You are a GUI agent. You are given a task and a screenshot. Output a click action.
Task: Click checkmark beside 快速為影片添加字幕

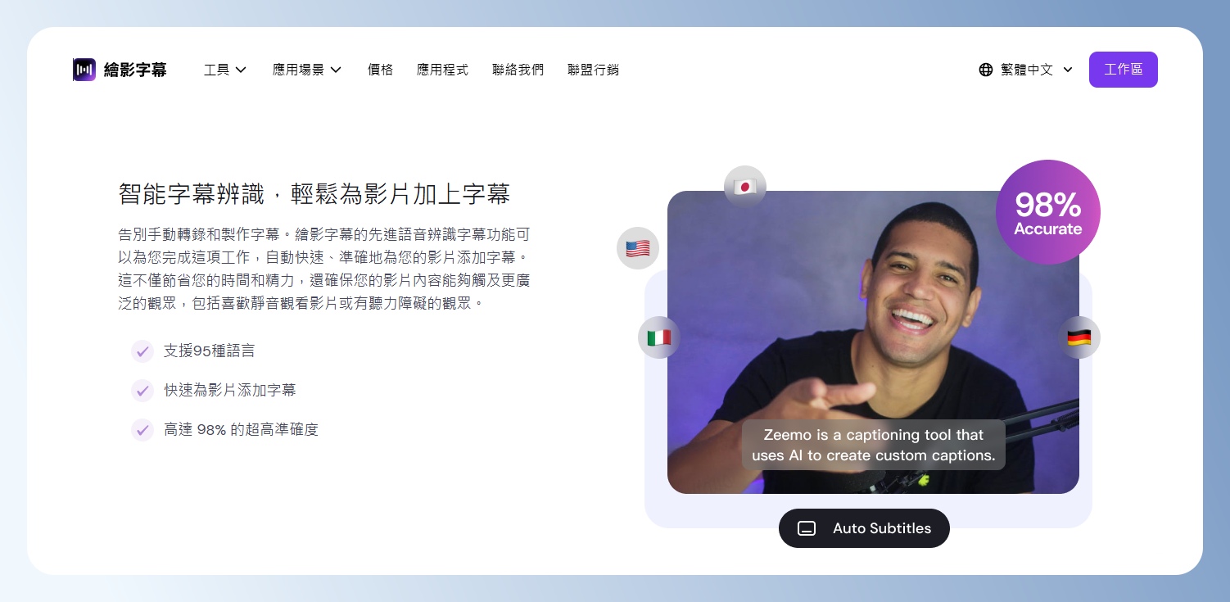(142, 390)
